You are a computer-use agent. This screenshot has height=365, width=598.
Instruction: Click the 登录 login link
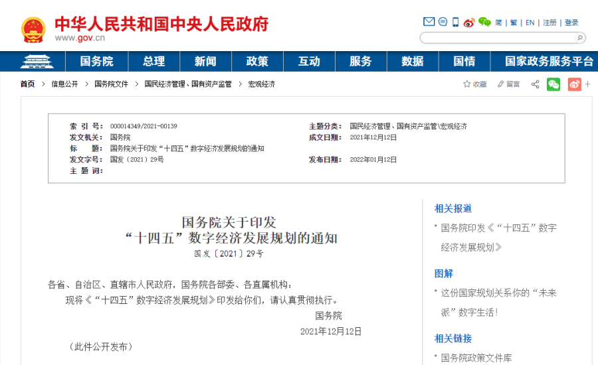point(571,23)
